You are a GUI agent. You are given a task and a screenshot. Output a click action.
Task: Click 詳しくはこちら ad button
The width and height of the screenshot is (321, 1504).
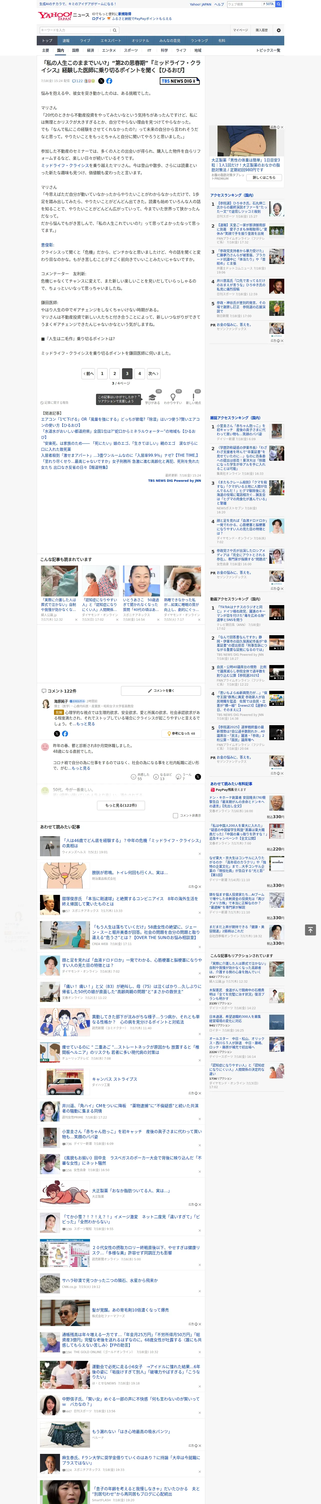point(264,177)
